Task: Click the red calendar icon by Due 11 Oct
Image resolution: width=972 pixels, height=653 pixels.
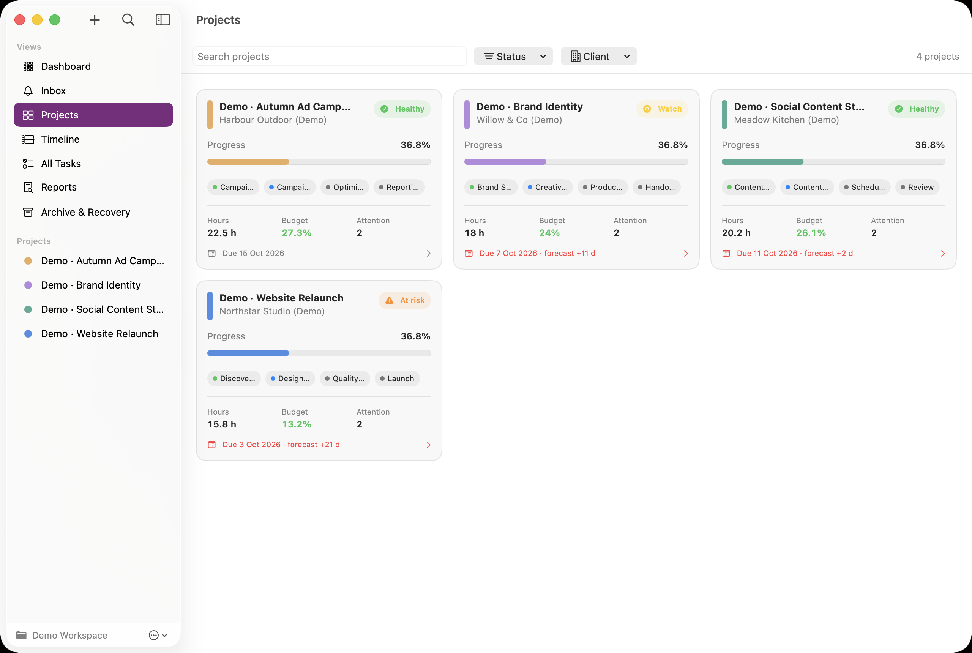Action: tap(726, 254)
